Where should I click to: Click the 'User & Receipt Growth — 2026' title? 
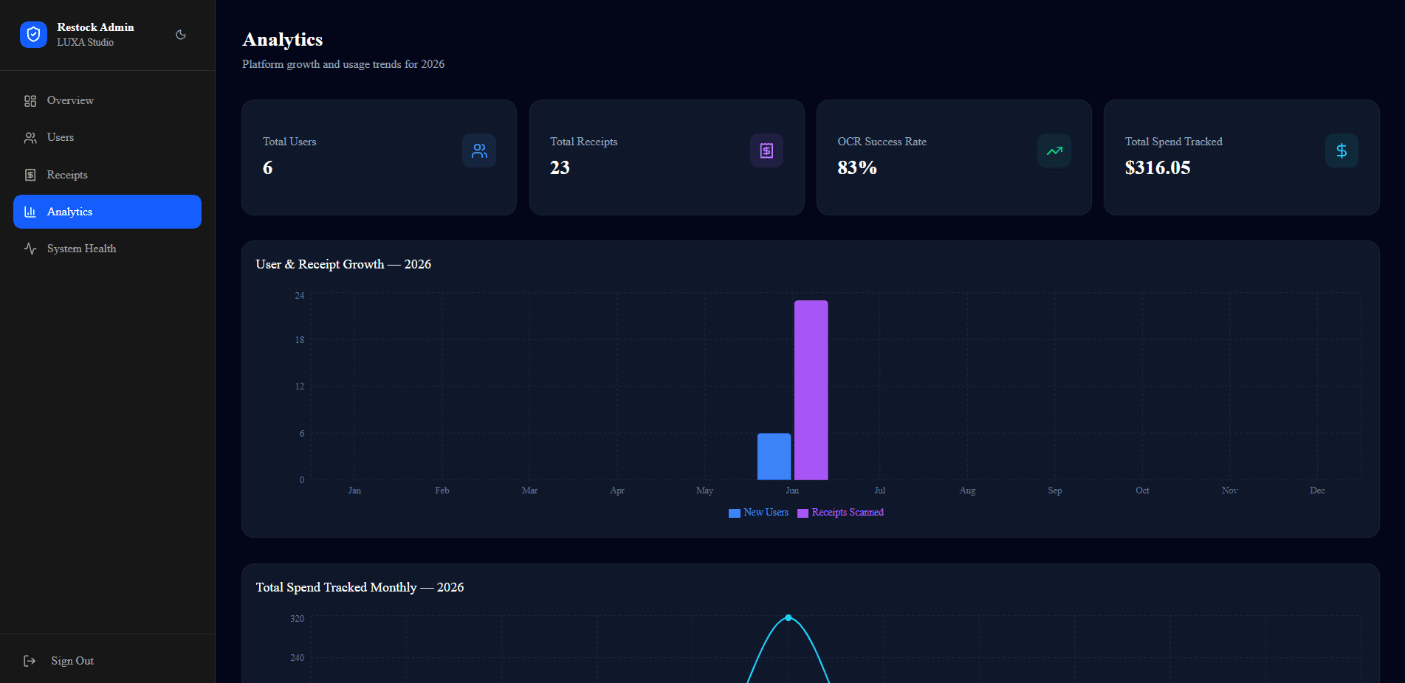[343, 264]
